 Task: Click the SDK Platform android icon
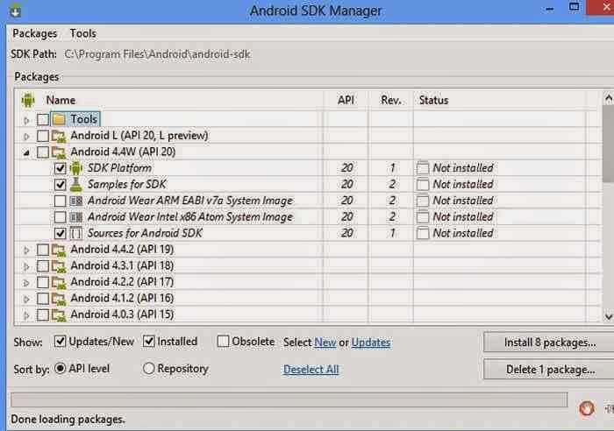pyautogui.click(x=75, y=168)
